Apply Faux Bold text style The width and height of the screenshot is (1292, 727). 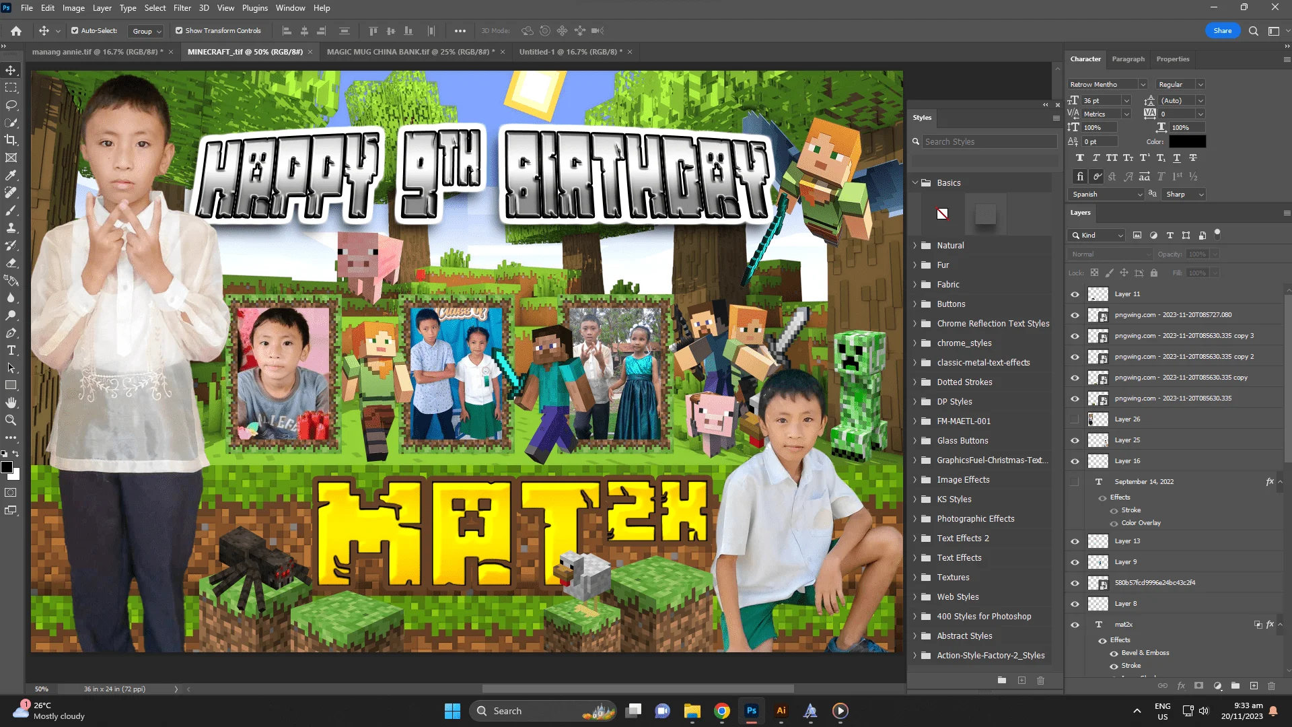click(x=1080, y=158)
